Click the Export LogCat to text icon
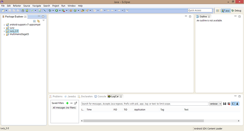Screen dimensions: 244x131 225,104
